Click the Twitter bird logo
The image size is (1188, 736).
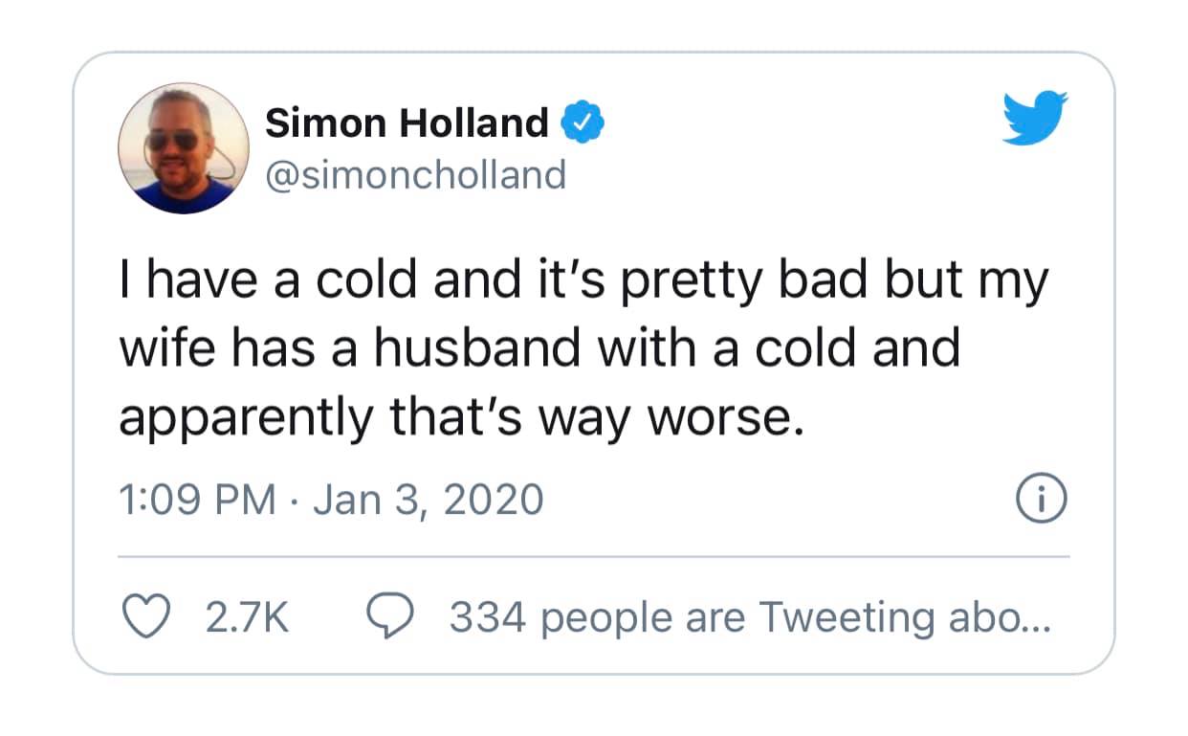pos(1034,117)
